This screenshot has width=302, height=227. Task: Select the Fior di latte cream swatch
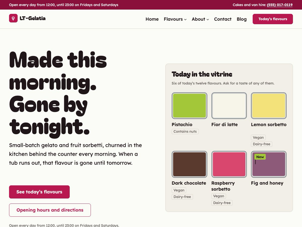tap(229, 106)
